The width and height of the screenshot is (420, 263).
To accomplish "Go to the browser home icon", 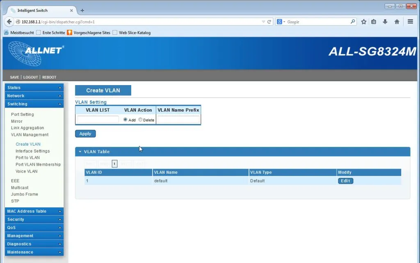I will point(397,22).
